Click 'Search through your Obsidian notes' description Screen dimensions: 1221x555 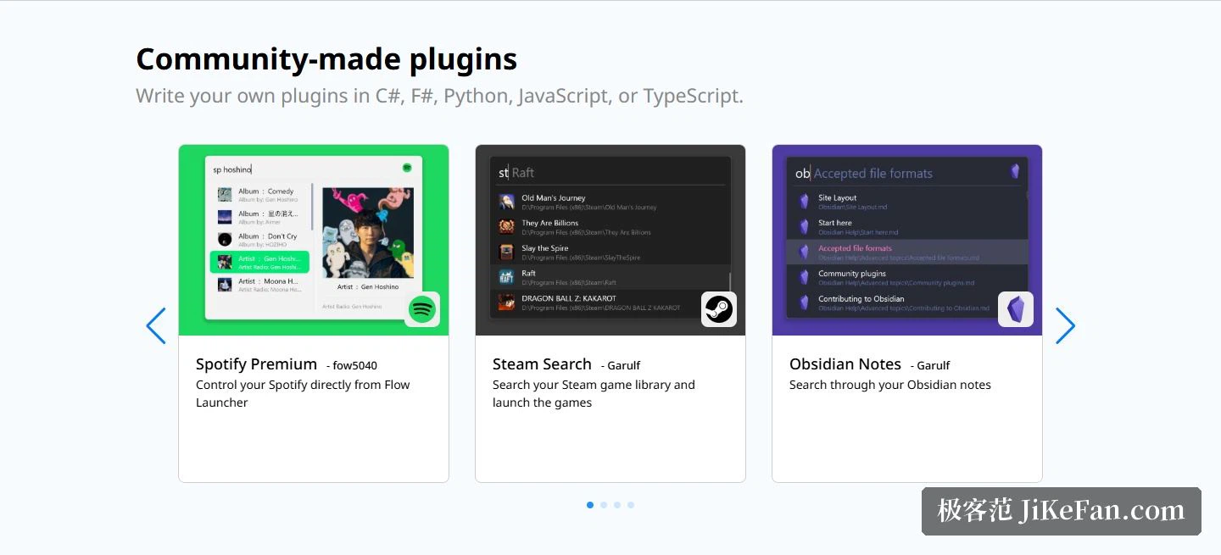click(890, 385)
